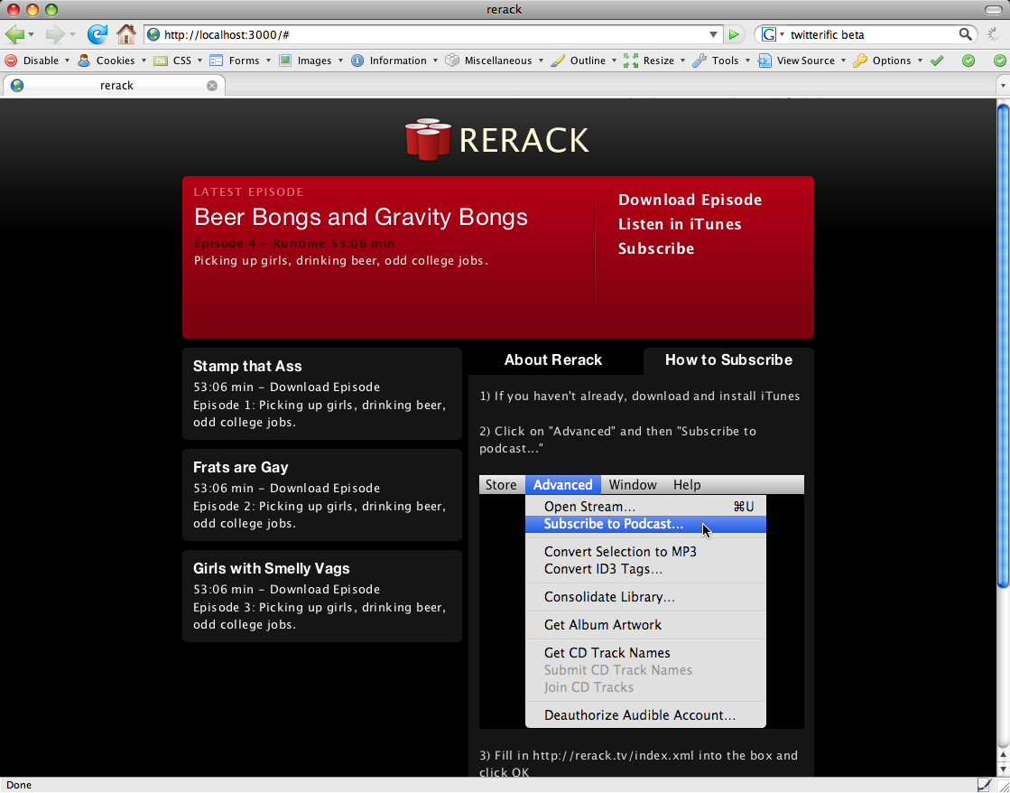Click the RERACK title text

(x=524, y=140)
